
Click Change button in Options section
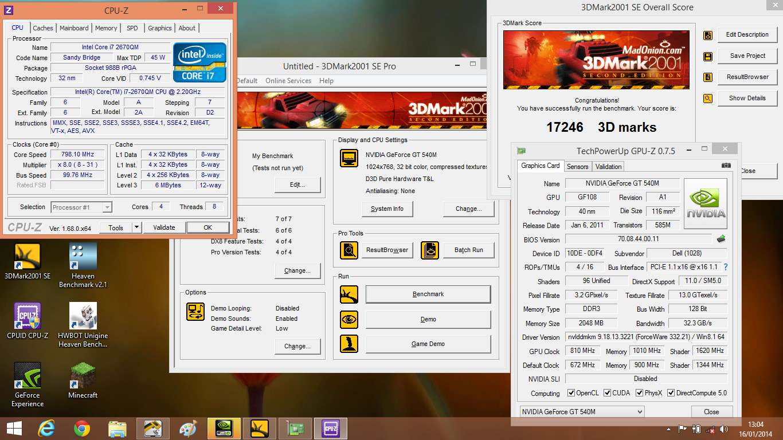click(297, 346)
